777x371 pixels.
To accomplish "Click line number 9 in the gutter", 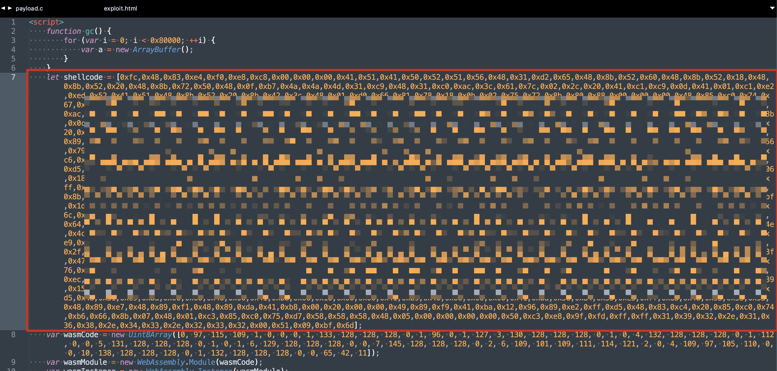I will point(13,362).
